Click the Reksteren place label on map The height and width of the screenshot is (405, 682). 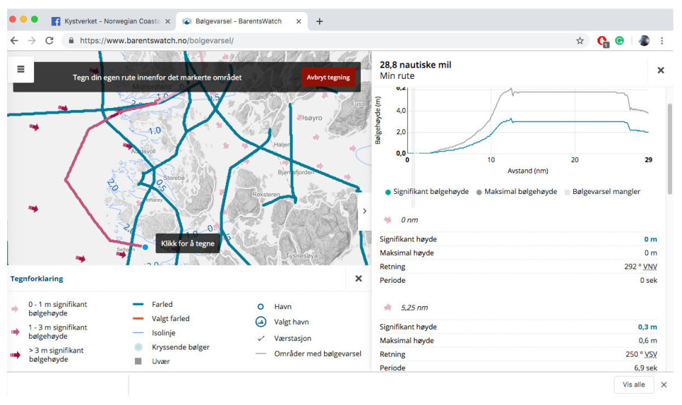click(x=266, y=195)
